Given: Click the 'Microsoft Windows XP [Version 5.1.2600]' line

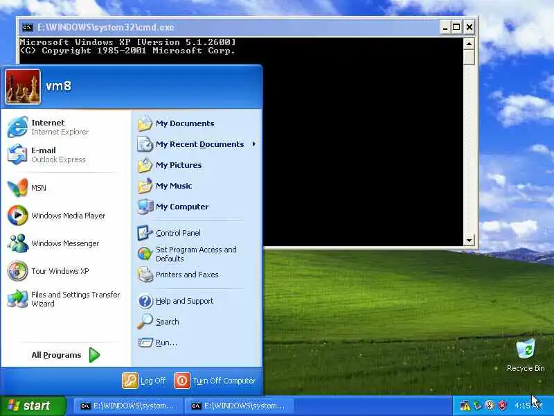Looking at the screenshot, I should pos(127,42).
